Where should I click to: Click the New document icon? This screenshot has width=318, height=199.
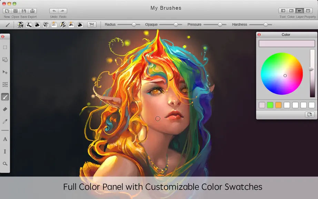(7, 11)
